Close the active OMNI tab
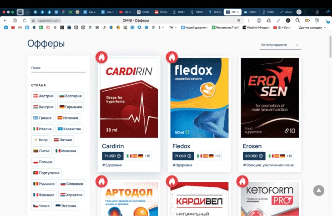Image resolution: width=332 pixels, height=216 pixels. [x=237, y=12]
